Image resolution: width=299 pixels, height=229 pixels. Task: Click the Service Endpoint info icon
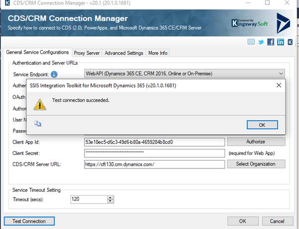(54, 74)
